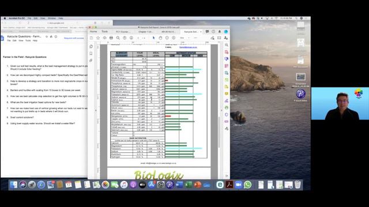
Task: Close the Kaicycle Soil document tab
Action: point(201,32)
